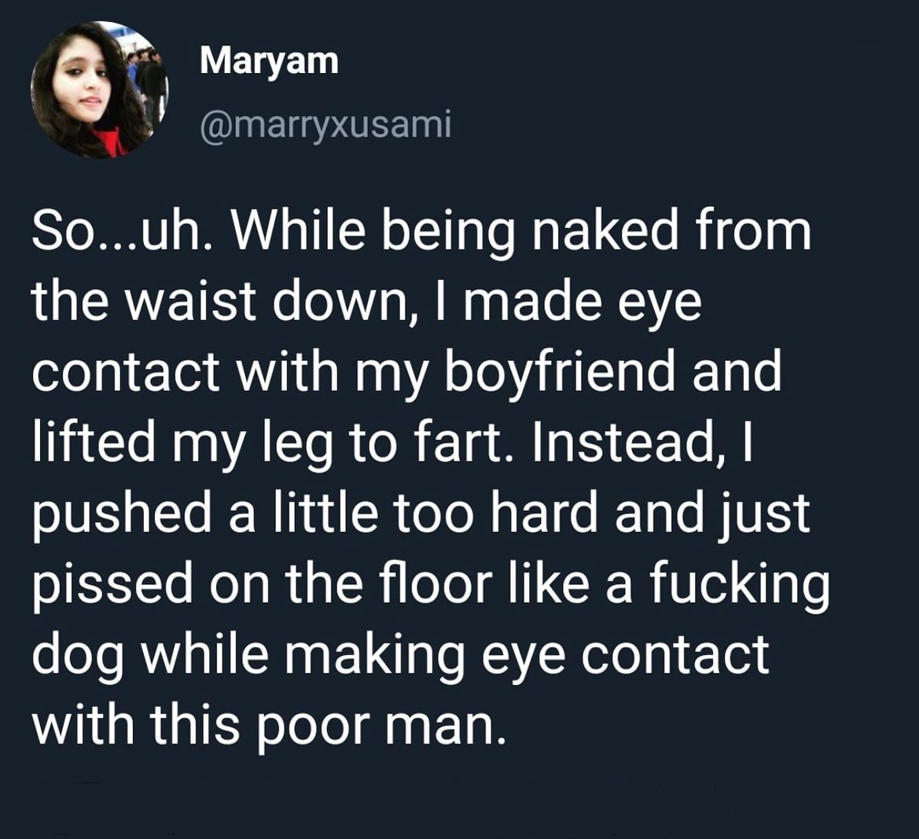
Task: Click the word "boyfriend" in tweet text
Action: pyautogui.click(x=560, y=371)
